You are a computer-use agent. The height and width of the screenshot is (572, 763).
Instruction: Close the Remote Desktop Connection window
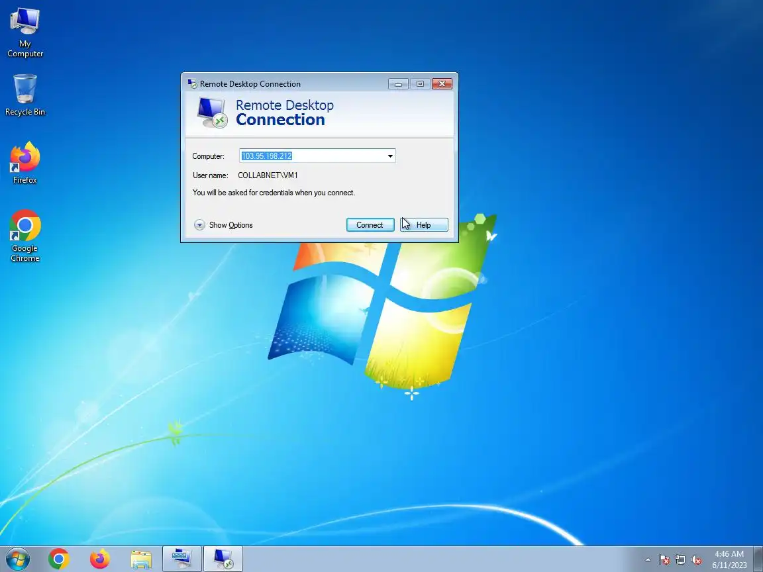click(442, 83)
